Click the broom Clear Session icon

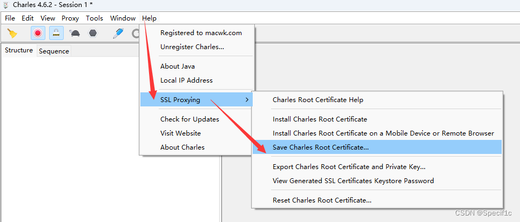coord(12,33)
